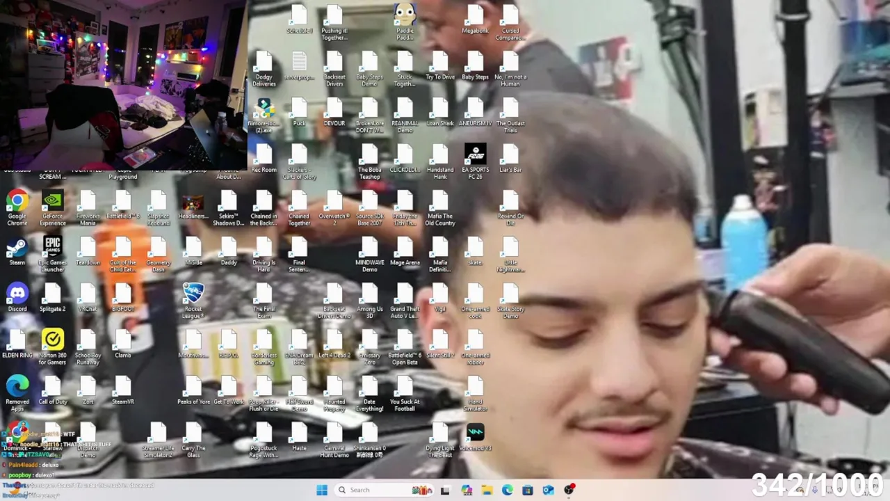The width and height of the screenshot is (890, 501).
Task: Select the Left 4 Dead 2 shortcut
Action: coord(334,344)
